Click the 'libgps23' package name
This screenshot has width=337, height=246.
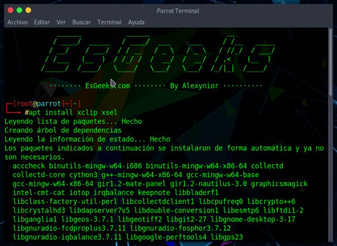click(x=229, y=237)
